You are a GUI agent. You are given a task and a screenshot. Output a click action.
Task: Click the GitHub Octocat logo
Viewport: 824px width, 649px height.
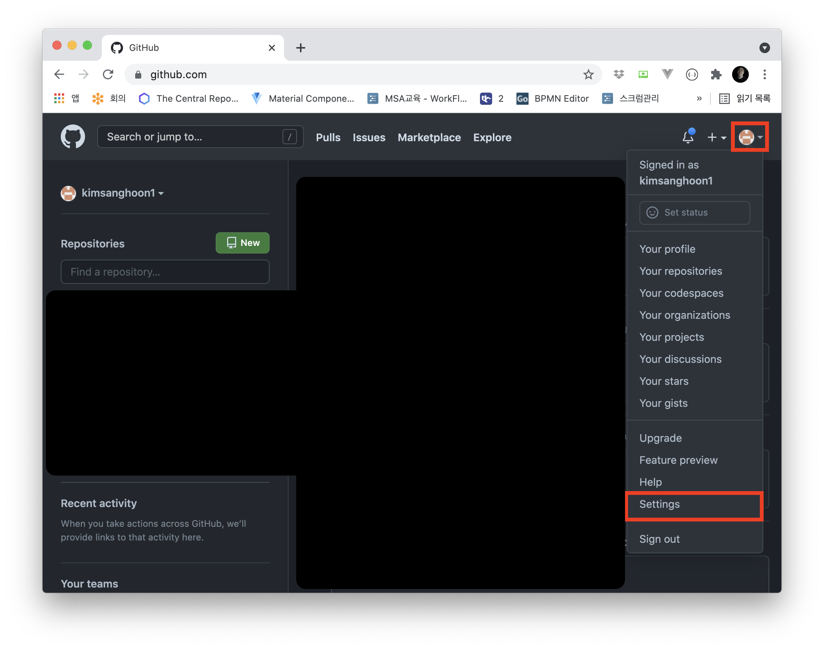[73, 137]
